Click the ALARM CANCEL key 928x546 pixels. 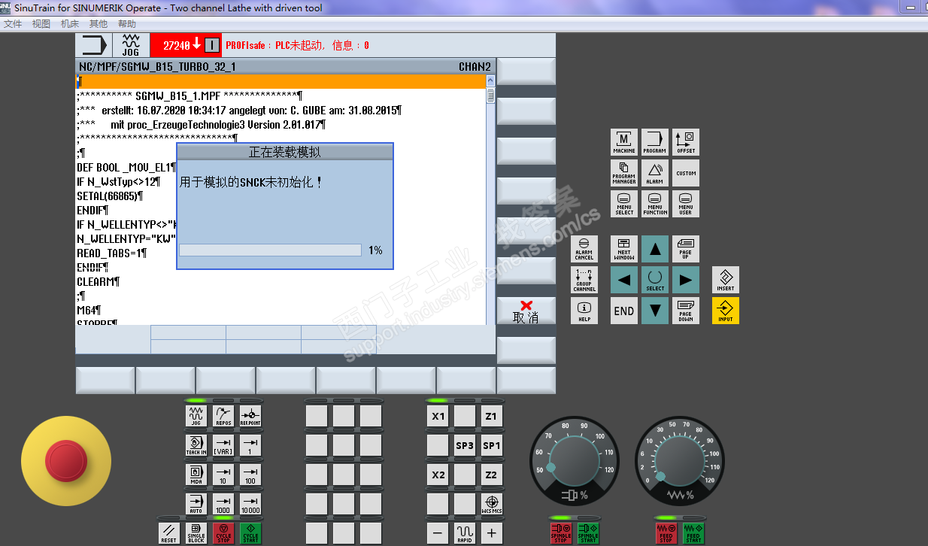584,249
